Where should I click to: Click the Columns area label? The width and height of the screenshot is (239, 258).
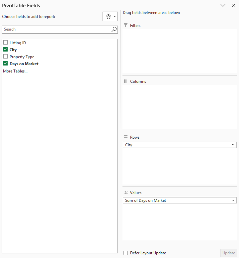coord(138,81)
